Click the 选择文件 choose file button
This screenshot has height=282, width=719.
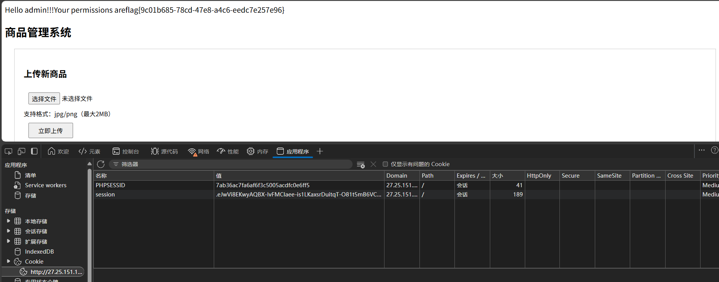(x=44, y=99)
